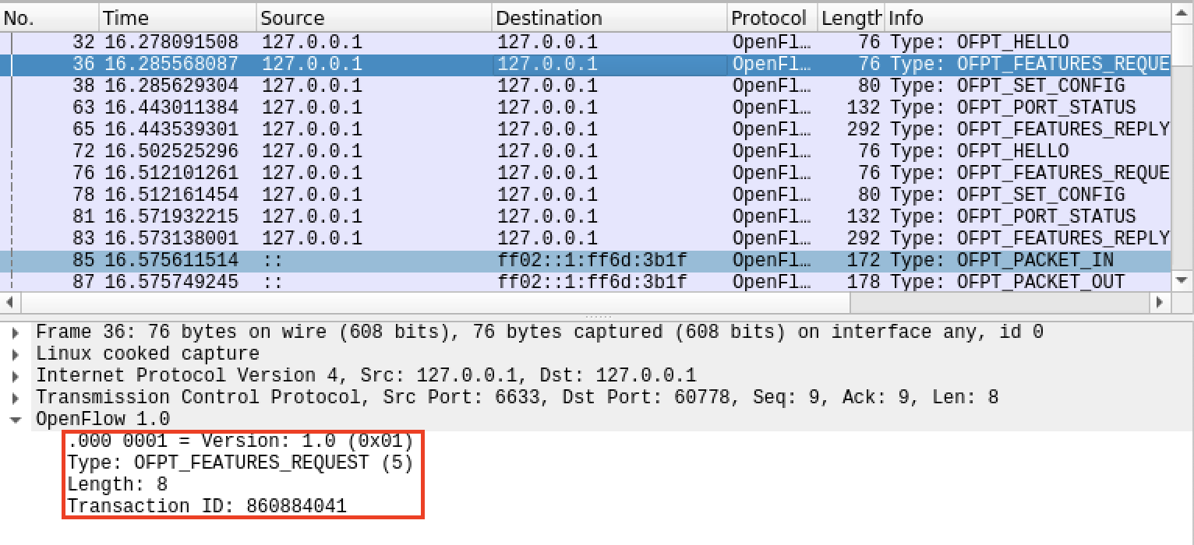The image size is (1194, 545).
Task: Expand the Frame 36 details row
Action: click(x=16, y=333)
